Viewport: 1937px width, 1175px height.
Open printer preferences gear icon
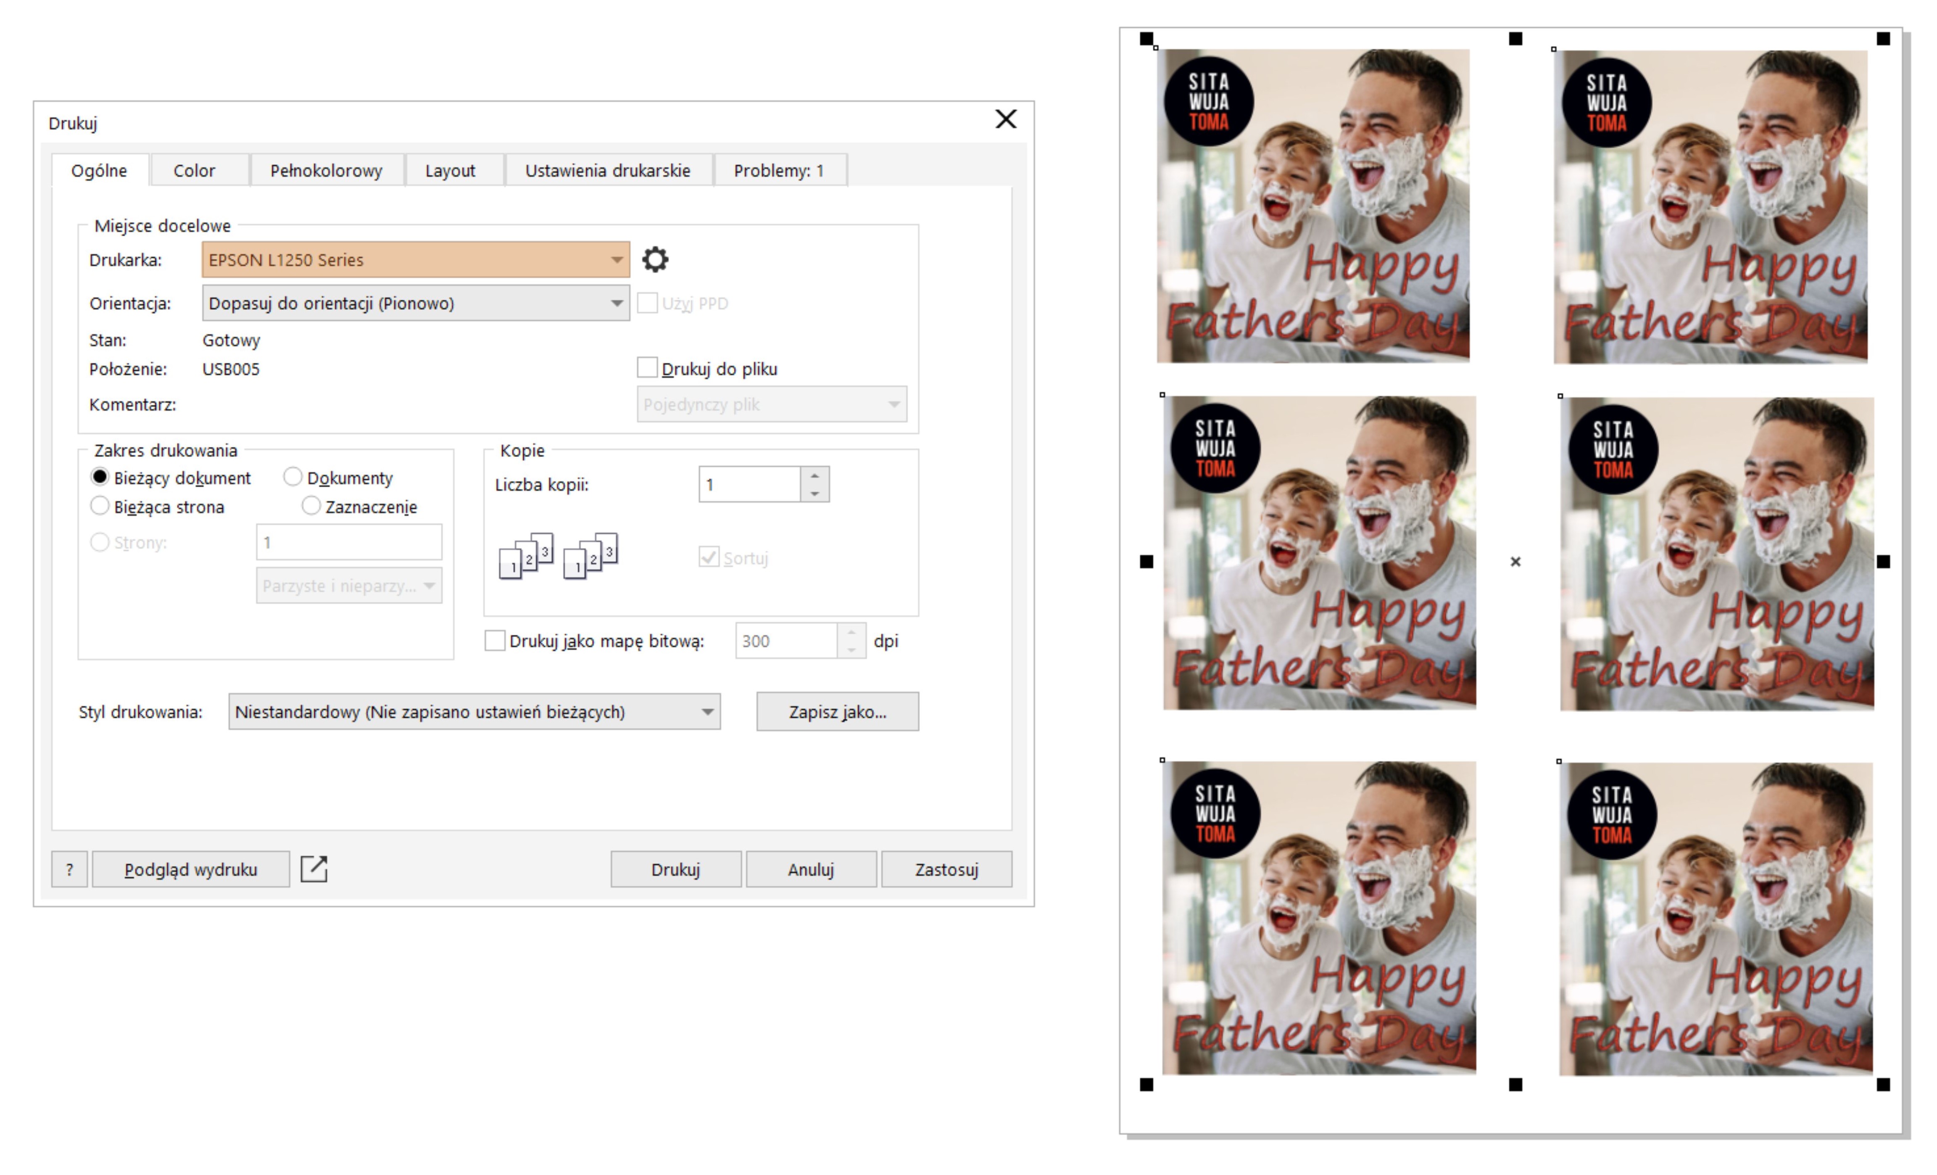coord(655,259)
